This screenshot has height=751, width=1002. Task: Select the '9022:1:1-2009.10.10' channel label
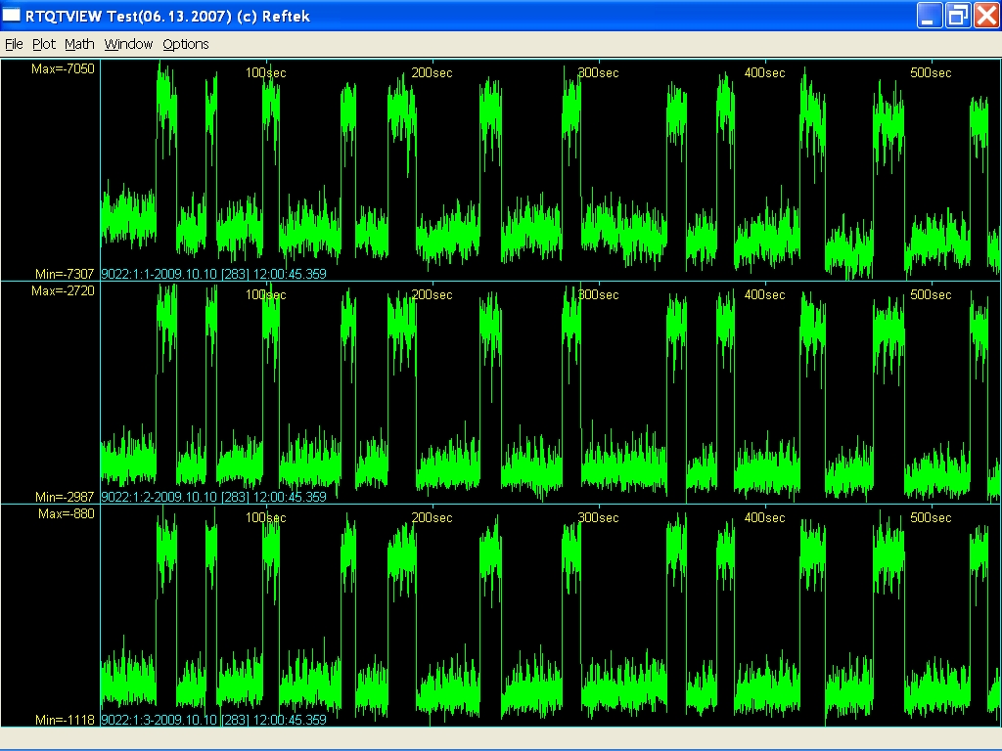click(x=159, y=274)
